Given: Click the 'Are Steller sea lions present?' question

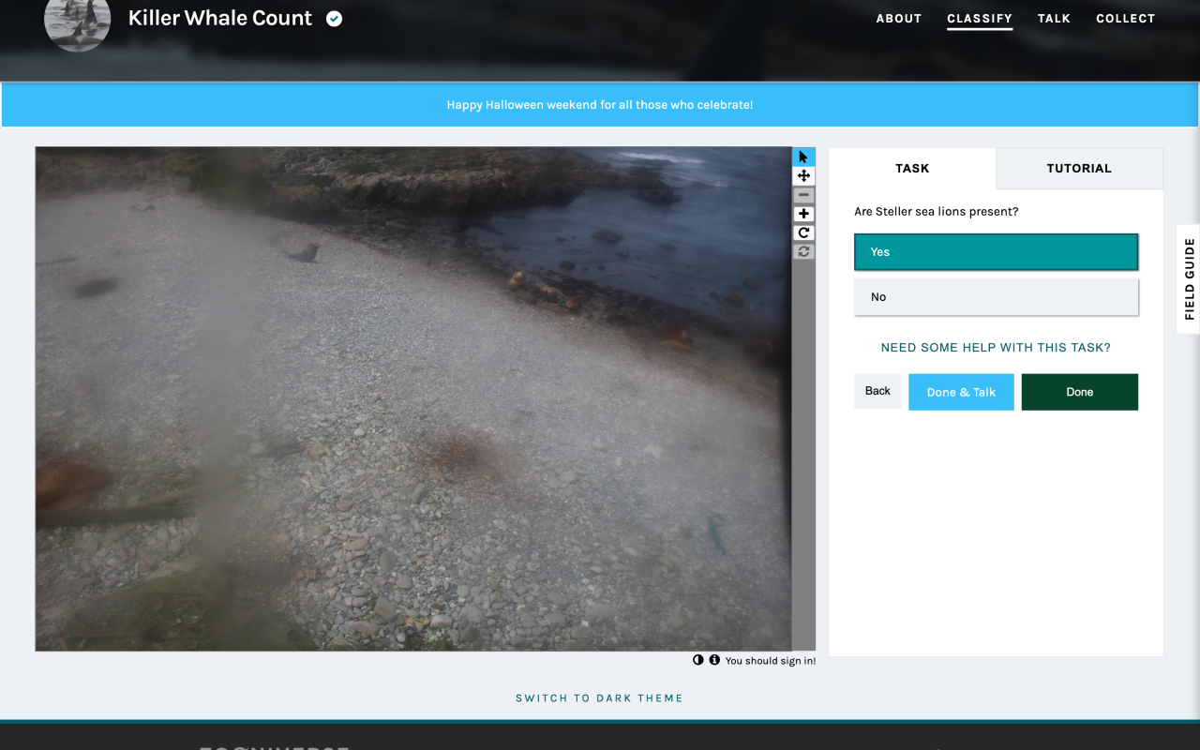Looking at the screenshot, I should 936,212.
